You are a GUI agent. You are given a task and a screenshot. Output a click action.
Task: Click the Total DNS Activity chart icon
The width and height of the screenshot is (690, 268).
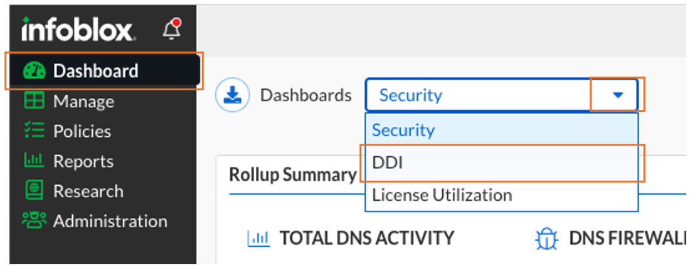pos(258,239)
